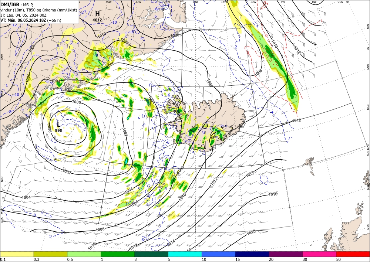Select the blue 10–15 legend swatch
The image size is (370, 262).
click(x=219, y=254)
